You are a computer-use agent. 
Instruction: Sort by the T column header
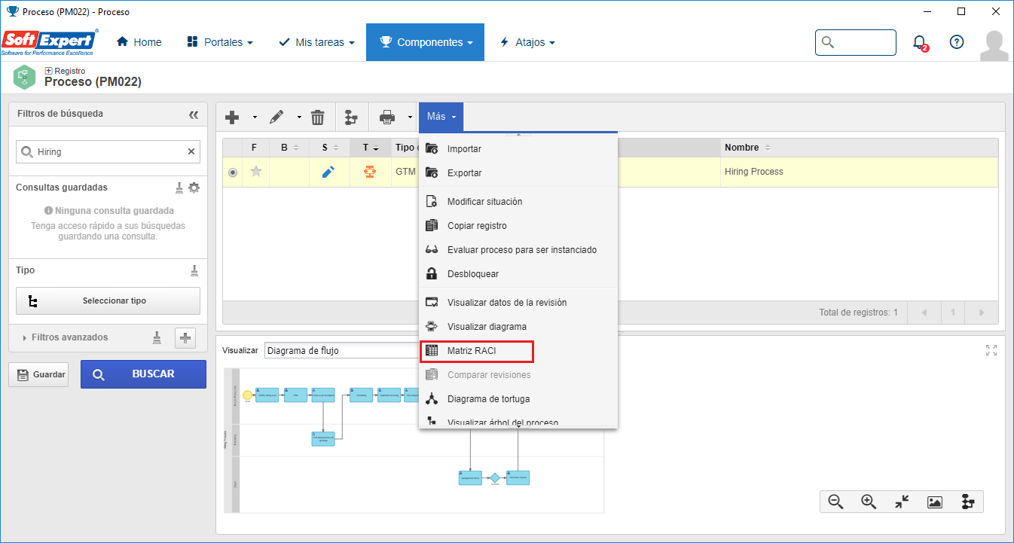click(x=370, y=148)
